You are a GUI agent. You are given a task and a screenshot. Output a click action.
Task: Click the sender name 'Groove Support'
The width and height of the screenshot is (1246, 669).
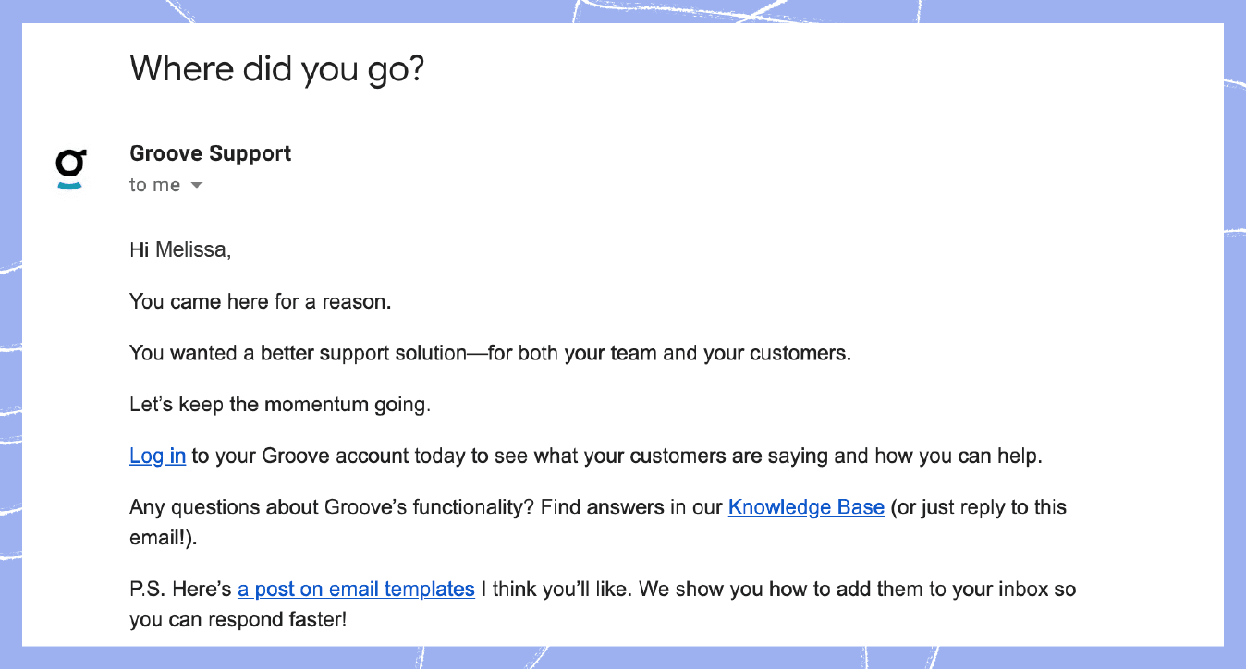(x=210, y=153)
